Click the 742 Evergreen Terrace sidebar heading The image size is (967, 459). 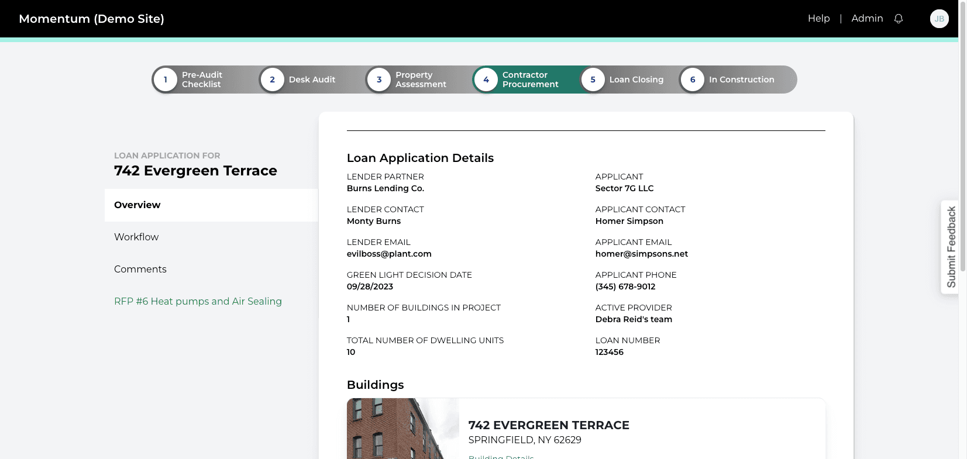195,171
